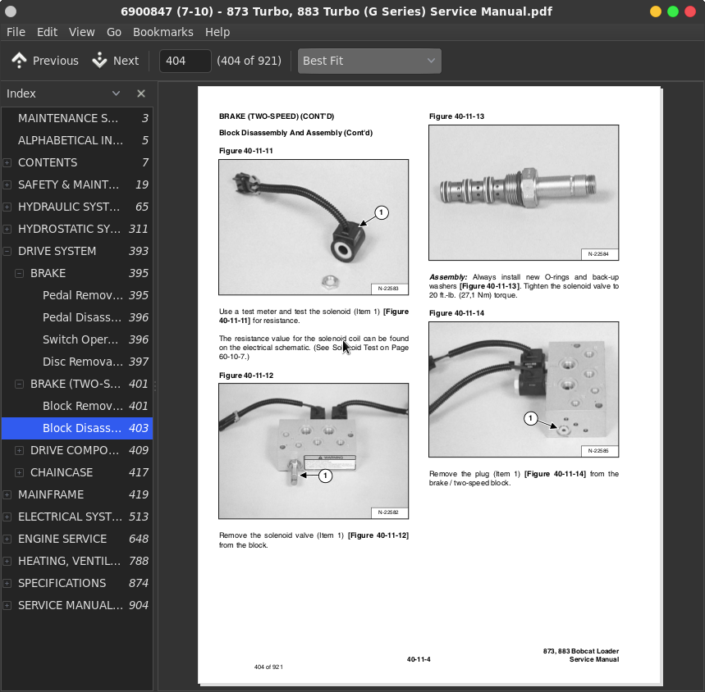Collapse the BRAKE subsection in index
The width and height of the screenshot is (705, 692).
pos(20,273)
